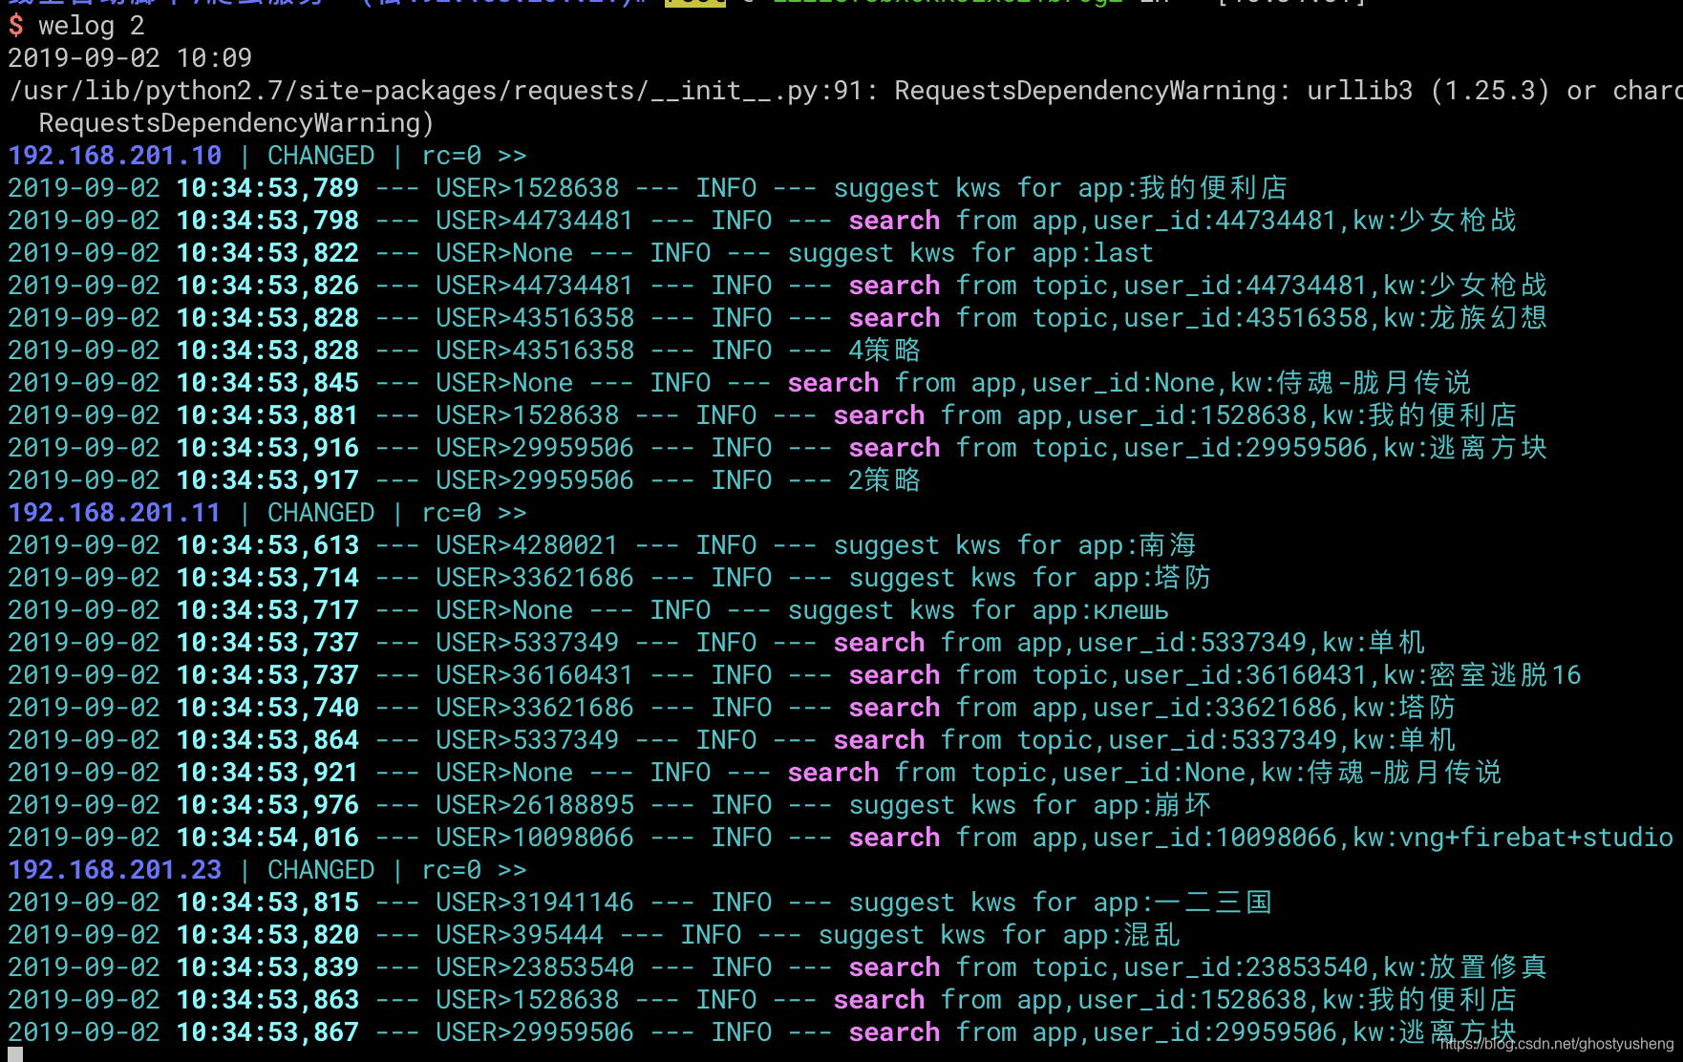
Task: Click the date line 2019-09-02 10:09
Action: 130,58
